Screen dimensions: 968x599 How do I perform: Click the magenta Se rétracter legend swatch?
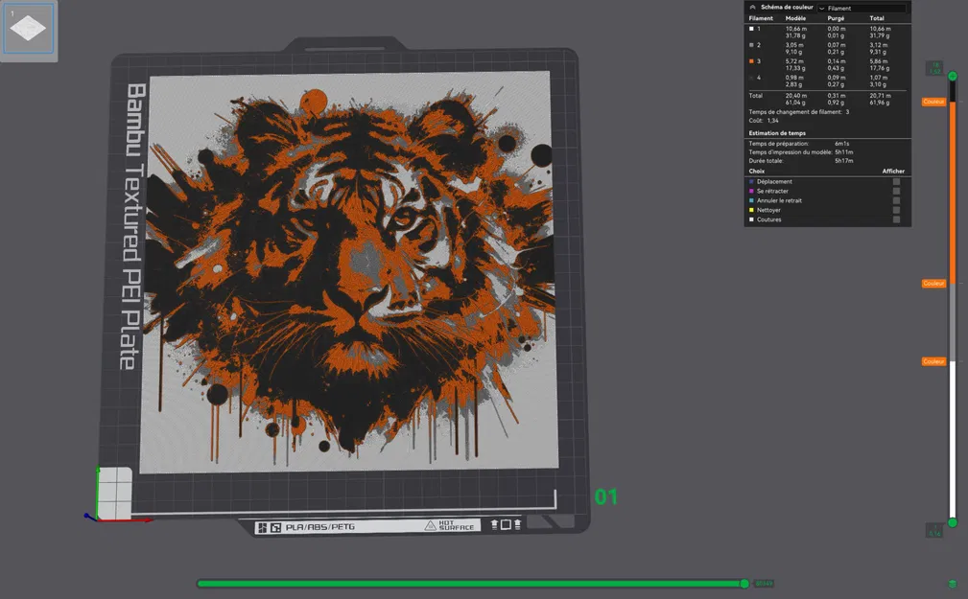click(751, 191)
